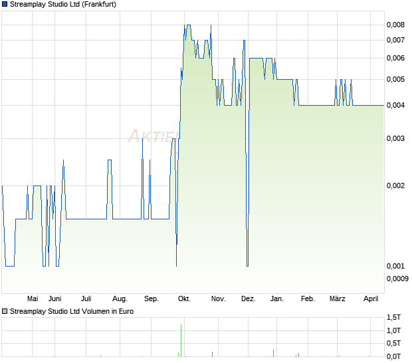Click the 0,006 price axis value
Image resolution: width=412 pixels, height=363 pixels.
[x=395, y=58]
